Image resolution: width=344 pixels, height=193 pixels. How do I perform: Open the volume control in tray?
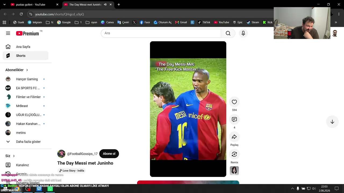point(314,189)
